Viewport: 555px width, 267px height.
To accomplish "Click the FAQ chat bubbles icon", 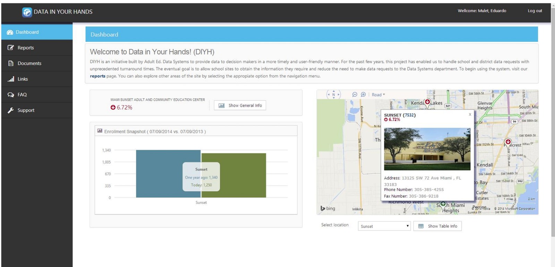I will pyautogui.click(x=11, y=95).
